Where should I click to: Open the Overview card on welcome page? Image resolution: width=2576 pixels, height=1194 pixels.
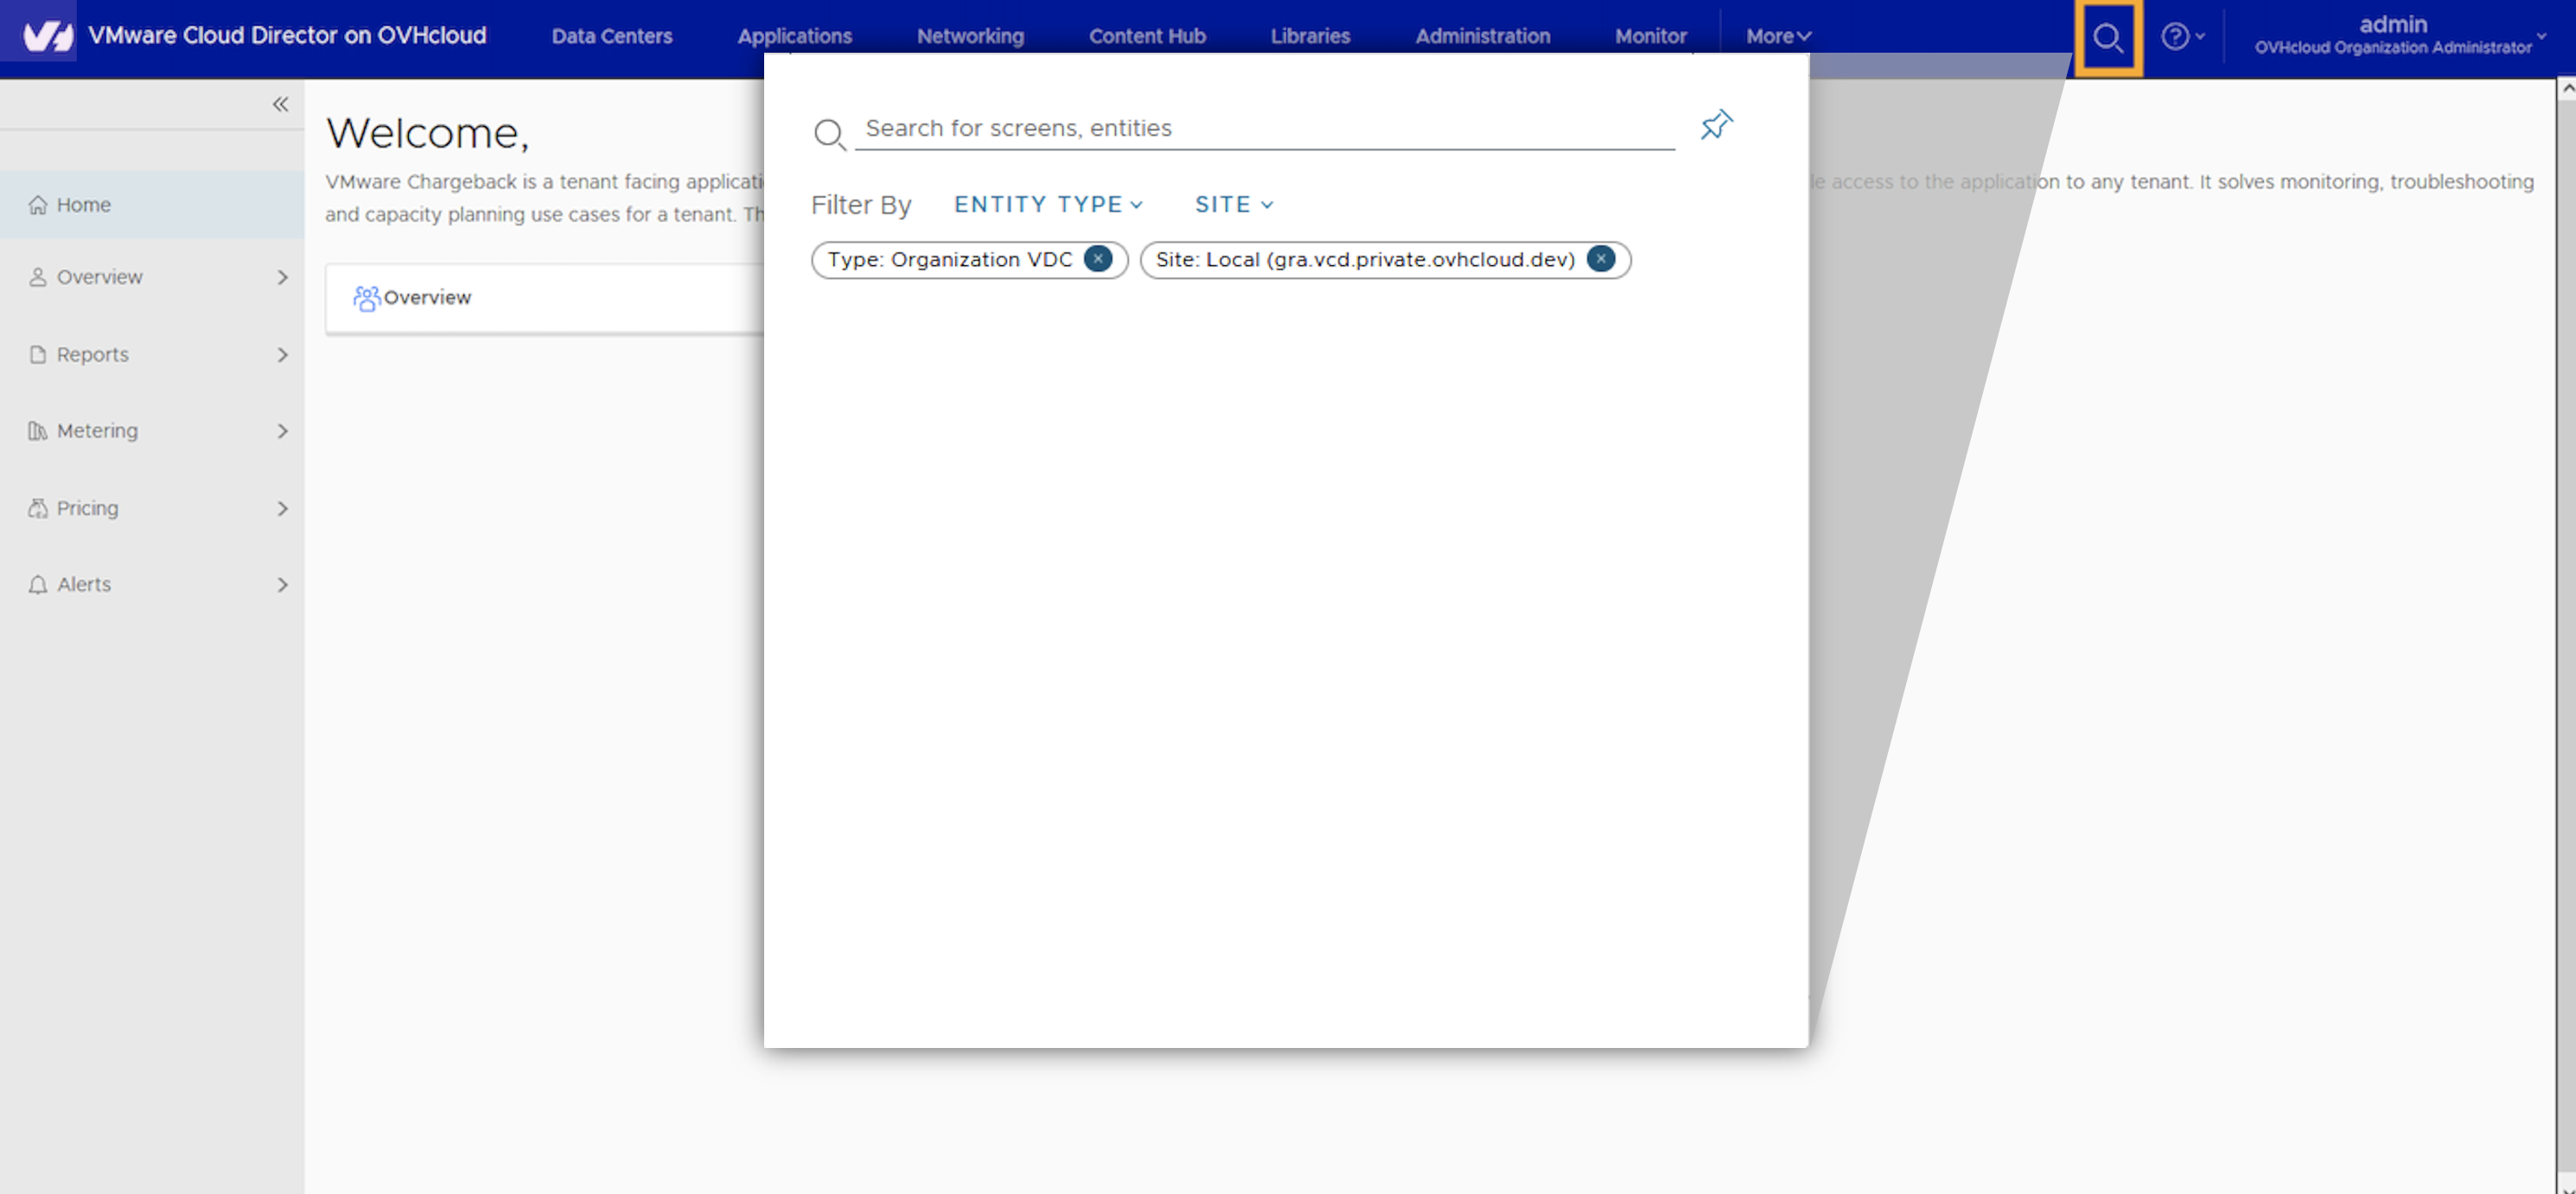point(545,298)
